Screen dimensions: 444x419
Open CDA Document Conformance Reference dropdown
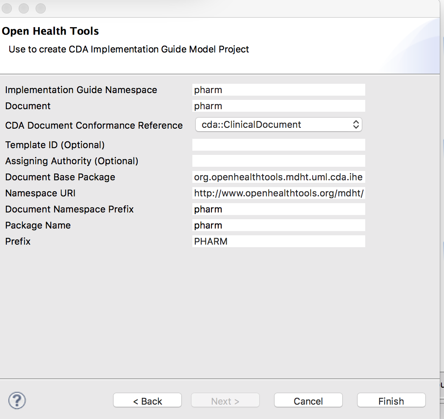click(x=279, y=124)
